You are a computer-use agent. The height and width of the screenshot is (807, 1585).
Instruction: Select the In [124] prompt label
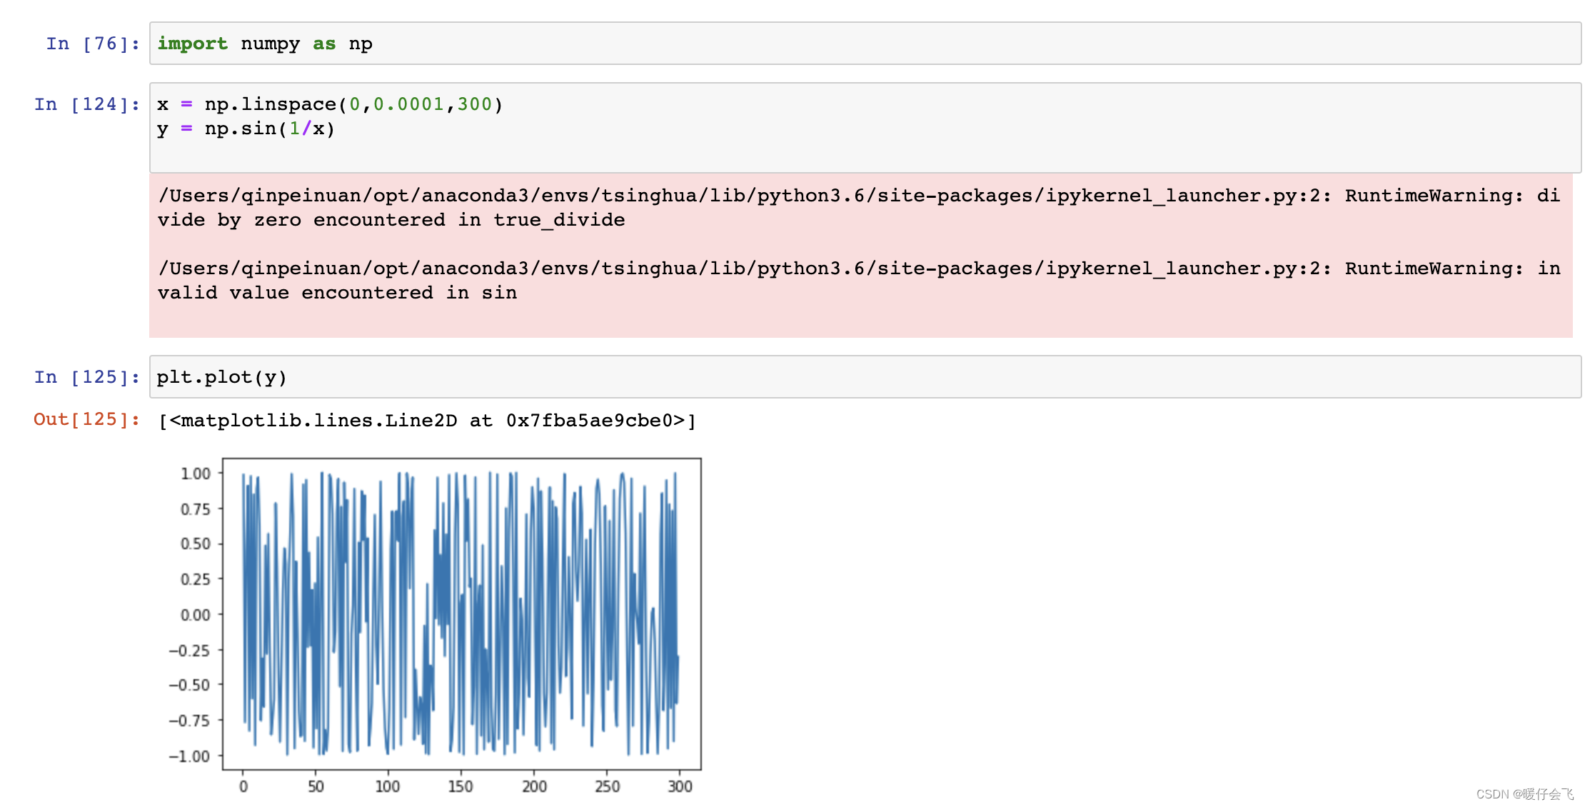pos(87,104)
